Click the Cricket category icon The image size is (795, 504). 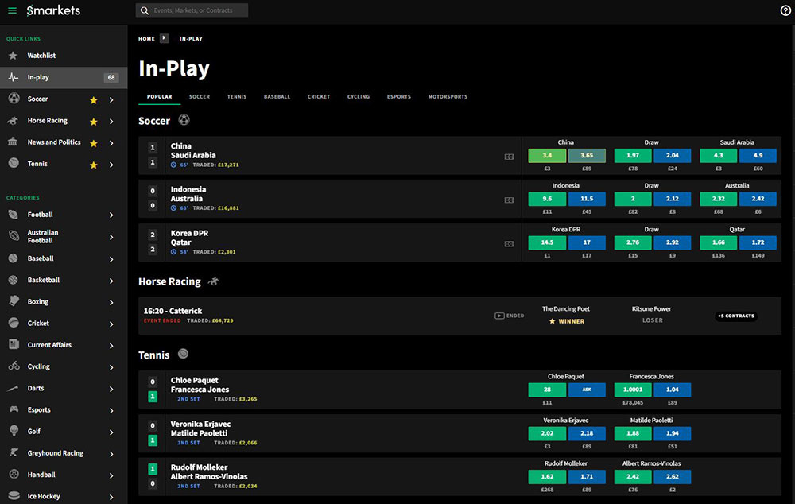point(14,323)
